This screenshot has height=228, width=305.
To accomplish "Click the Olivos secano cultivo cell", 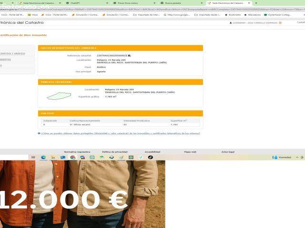I will click(80, 124).
